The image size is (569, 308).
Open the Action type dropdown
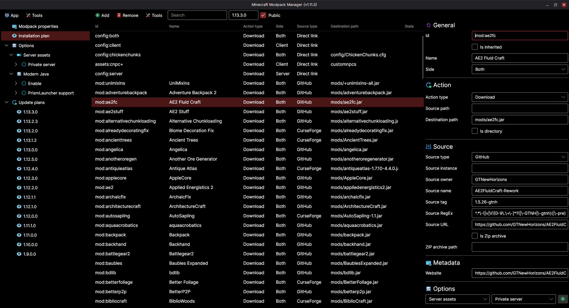(x=520, y=97)
